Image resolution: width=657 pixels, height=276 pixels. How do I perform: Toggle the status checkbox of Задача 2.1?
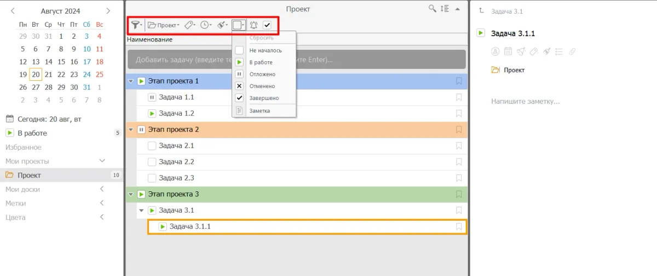(152, 146)
